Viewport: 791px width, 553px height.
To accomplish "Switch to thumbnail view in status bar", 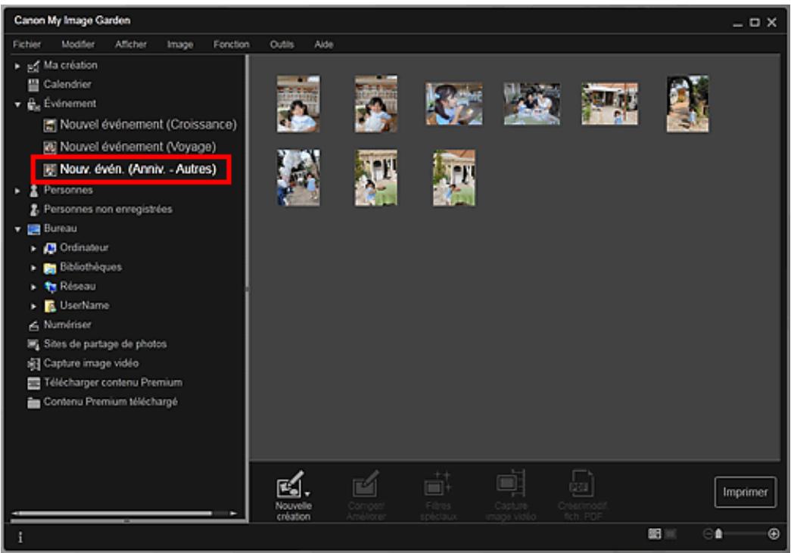I will click(655, 534).
